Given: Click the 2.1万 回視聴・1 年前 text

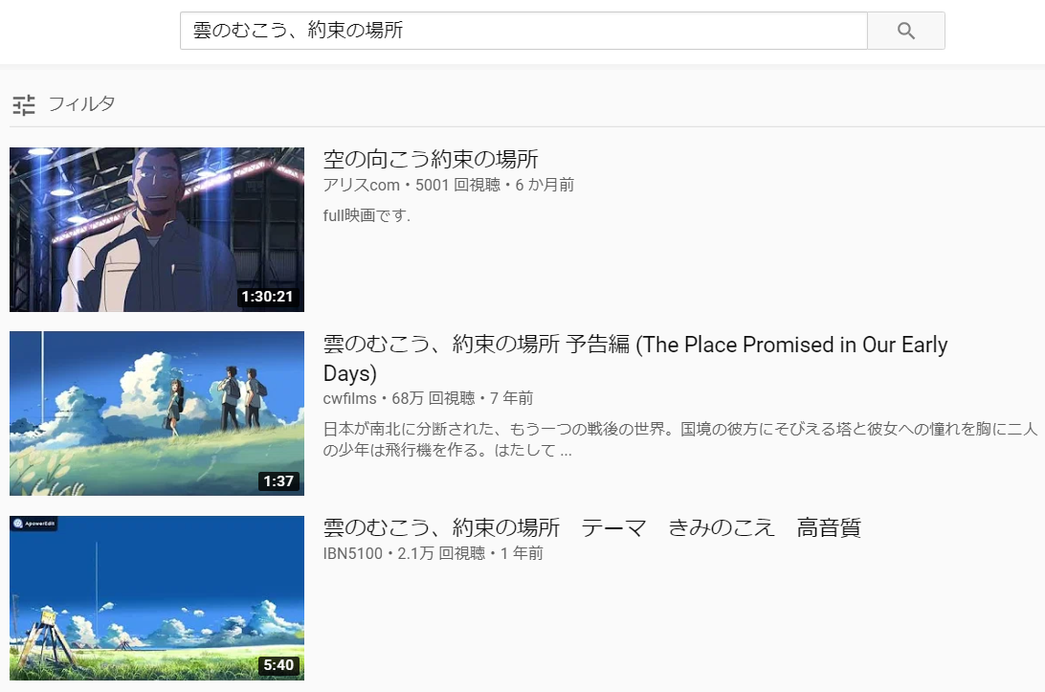Looking at the screenshot, I should coord(471,553).
